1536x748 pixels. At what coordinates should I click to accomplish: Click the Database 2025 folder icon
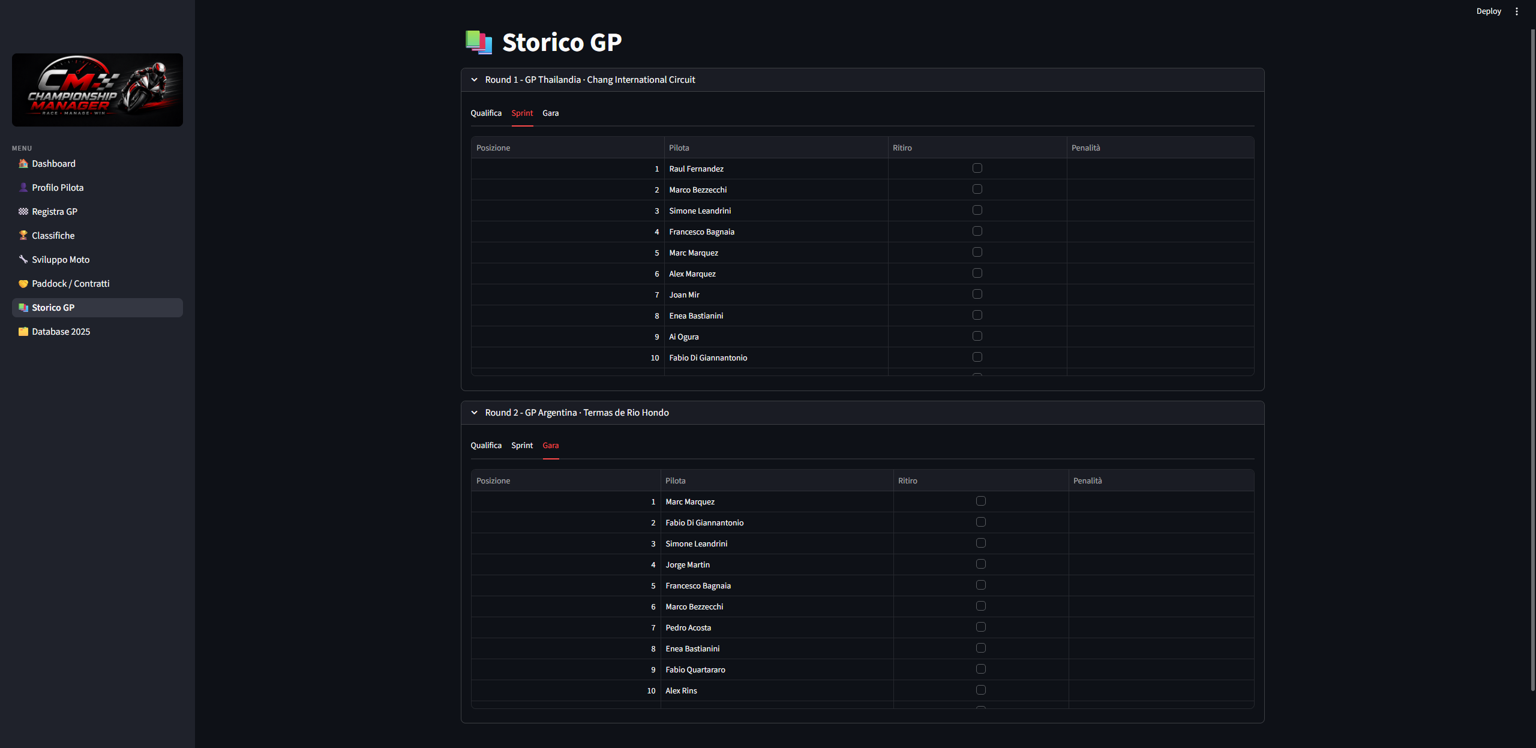click(23, 332)
